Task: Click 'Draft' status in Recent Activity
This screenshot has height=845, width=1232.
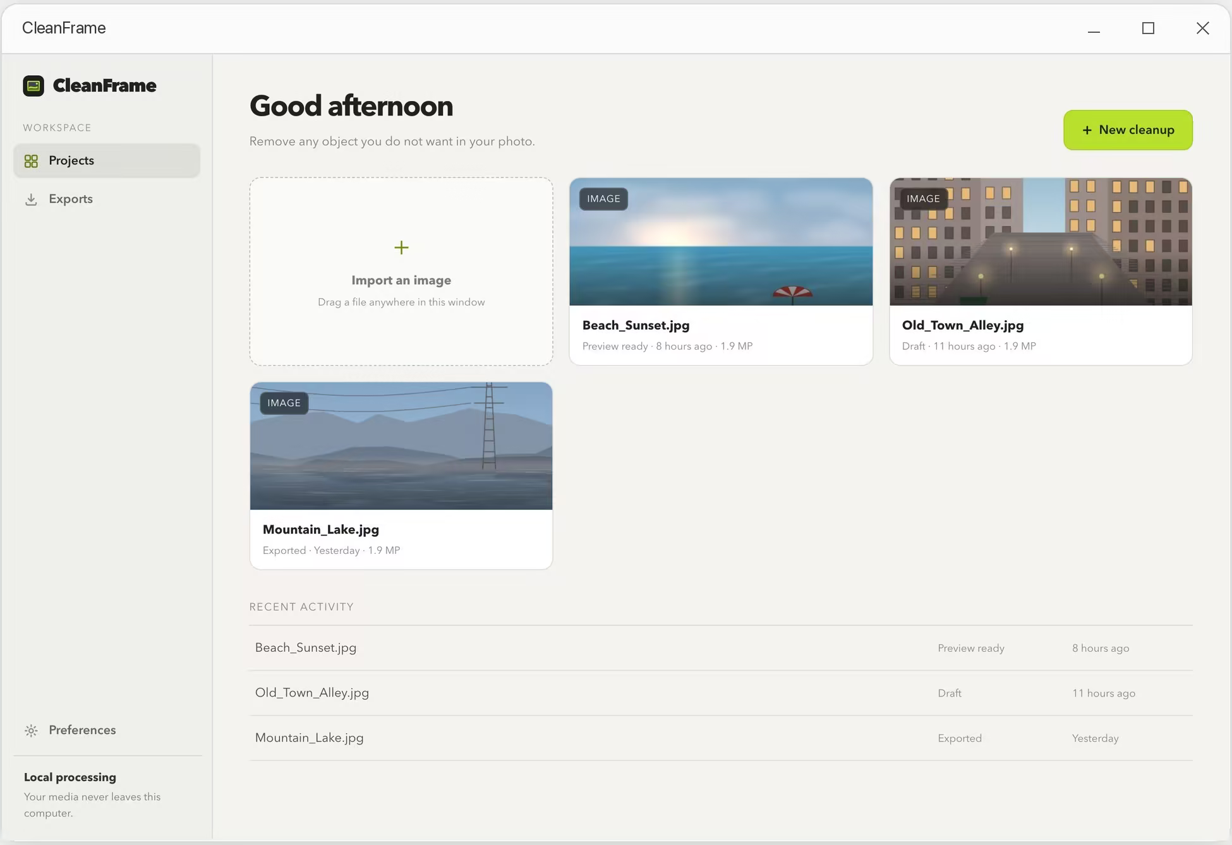Action: click(950, 693)
